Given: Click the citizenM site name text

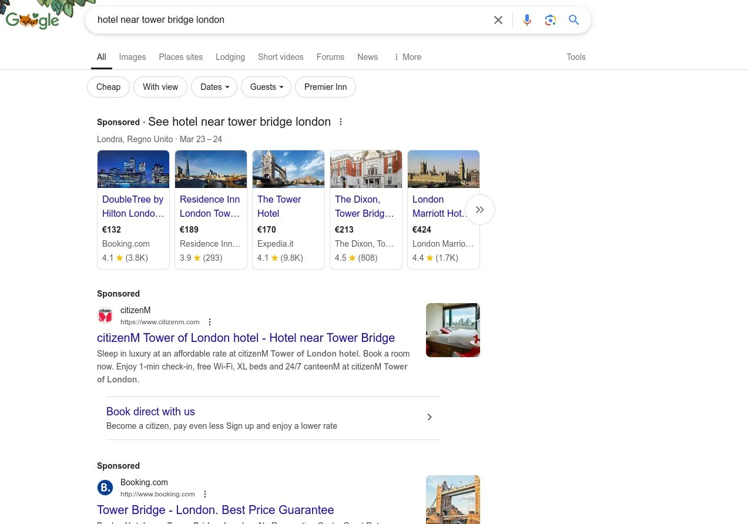Looking at the screenshot, I should pos(136,310).
